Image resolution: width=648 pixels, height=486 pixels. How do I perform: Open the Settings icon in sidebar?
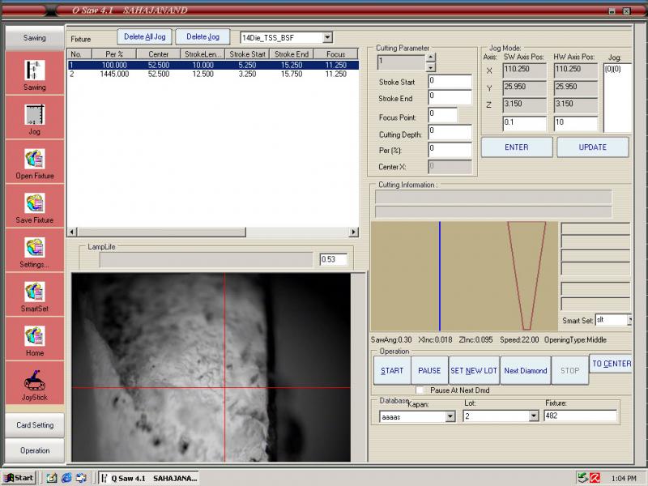tap(34, 248)
